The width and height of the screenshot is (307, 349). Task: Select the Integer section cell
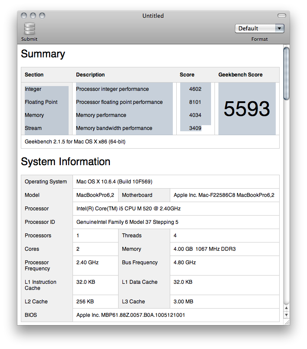point(33,89)
